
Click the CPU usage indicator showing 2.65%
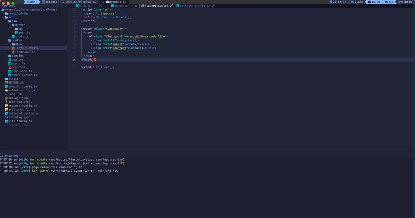358,2
